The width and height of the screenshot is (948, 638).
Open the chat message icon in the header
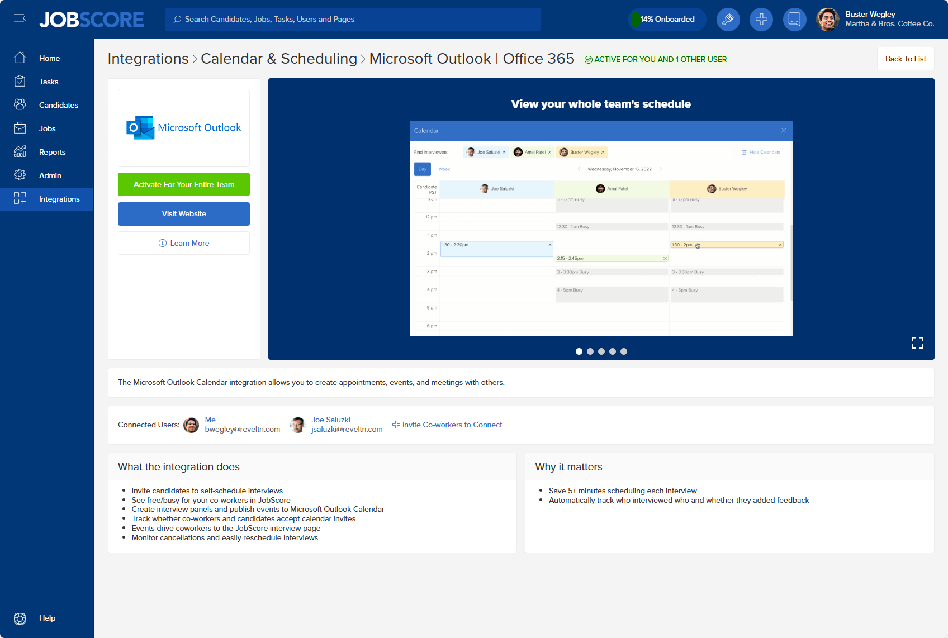[794, 20]
